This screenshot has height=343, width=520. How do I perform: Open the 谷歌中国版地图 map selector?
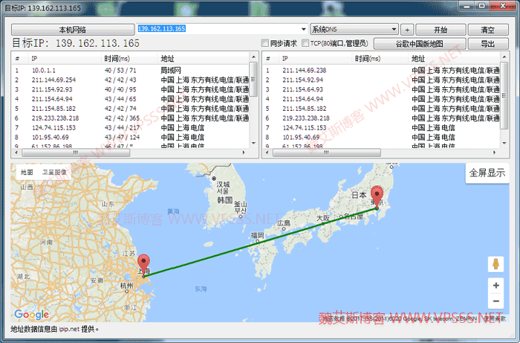pyautogui.click(x=420, y=44)
